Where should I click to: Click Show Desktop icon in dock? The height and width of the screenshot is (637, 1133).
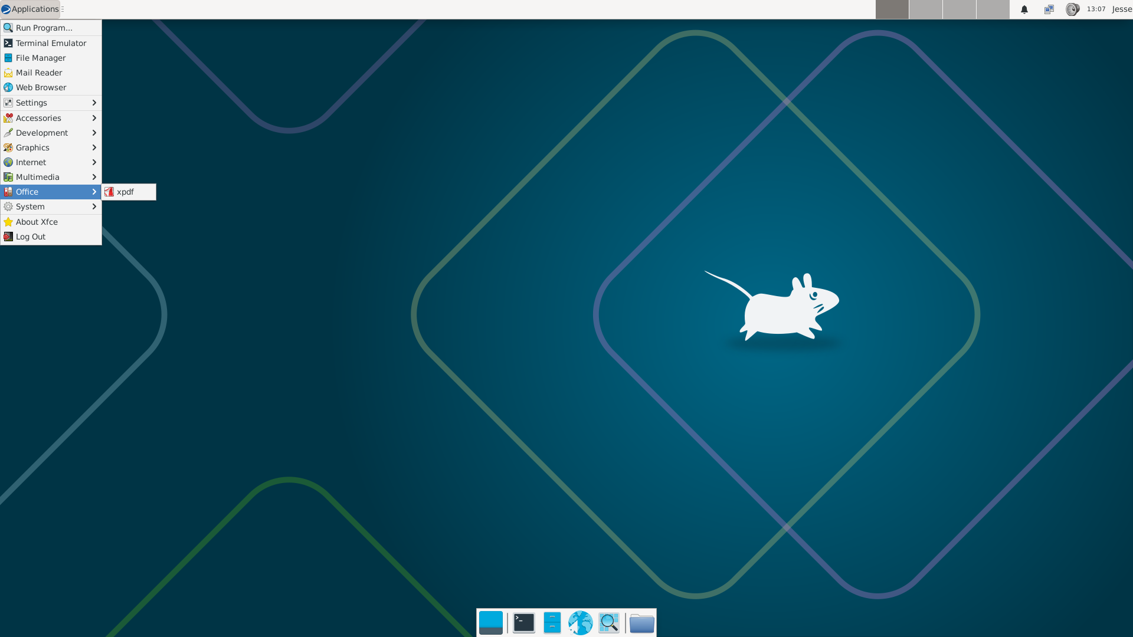(491, 623)
